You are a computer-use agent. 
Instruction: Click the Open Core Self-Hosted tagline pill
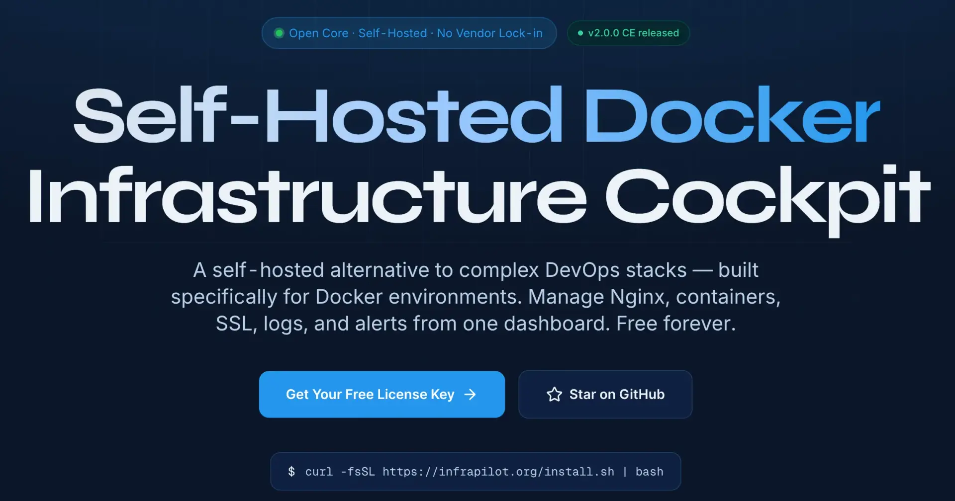pos(409,33)
